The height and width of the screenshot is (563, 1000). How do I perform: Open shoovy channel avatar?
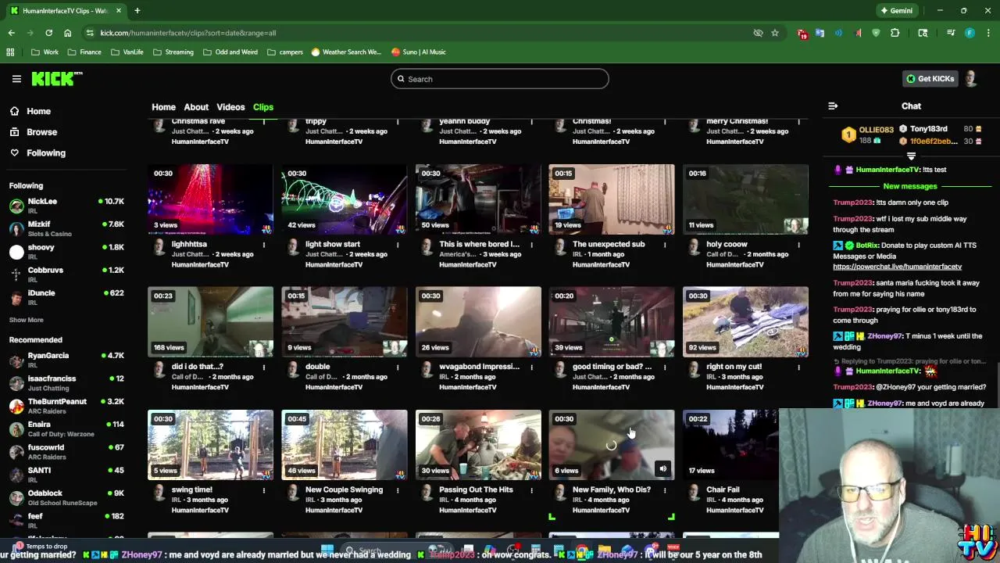tap(16, 252)
